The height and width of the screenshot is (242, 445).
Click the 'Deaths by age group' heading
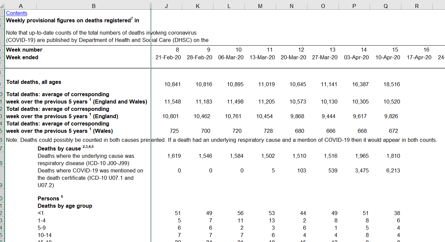[x=65, y=206]
